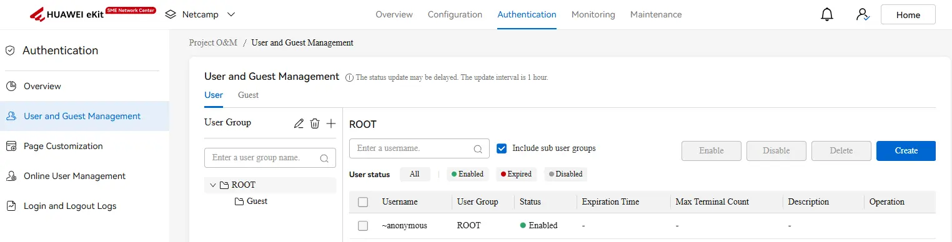Image resolution: width=952 pixels, height=242 pixels.
Task: Click the user group name search field
Action: click(x=270, y=158)
